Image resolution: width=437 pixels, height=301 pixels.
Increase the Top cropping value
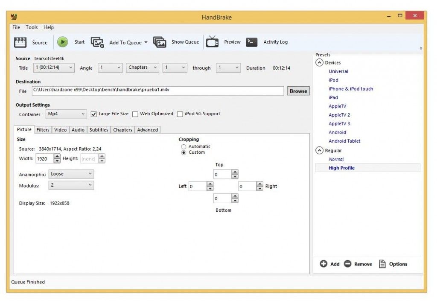pyautogui.click(x=235, y=172)
